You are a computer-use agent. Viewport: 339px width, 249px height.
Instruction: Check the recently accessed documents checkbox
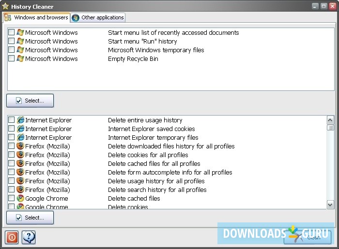pos(11,32)
